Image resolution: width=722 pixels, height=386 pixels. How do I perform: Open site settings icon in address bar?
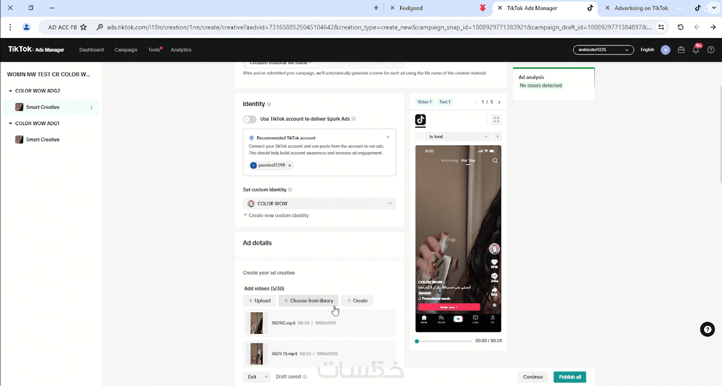pyautogui.click(x=661, y=27)
